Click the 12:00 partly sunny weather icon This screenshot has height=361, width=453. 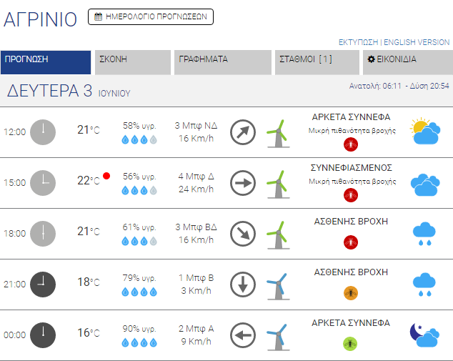pos(424,132)
